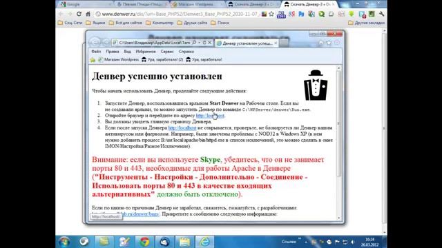This screenshot has height=248, width=442.
Task: Click the Chrome address bar URL
Action: [x=180, y=14]
